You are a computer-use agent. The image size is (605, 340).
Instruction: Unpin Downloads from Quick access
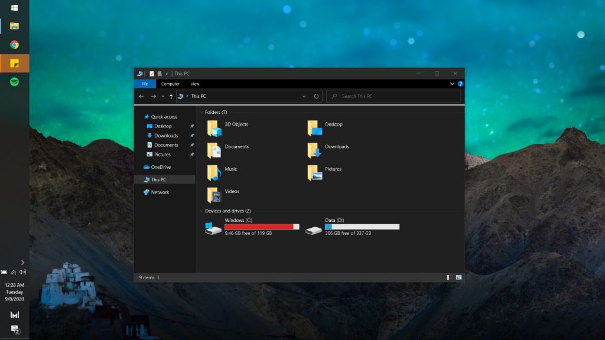point(192,136)
